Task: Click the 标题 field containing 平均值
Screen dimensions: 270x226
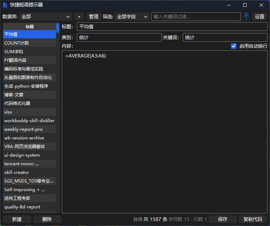Action: pyautogui.click(x=172, y=27)
